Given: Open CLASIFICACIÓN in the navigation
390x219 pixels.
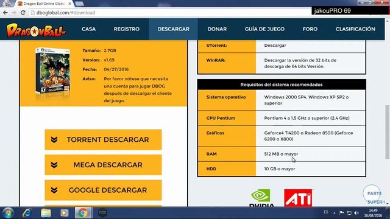Looking at the screenshot, I should pos(355,29).
